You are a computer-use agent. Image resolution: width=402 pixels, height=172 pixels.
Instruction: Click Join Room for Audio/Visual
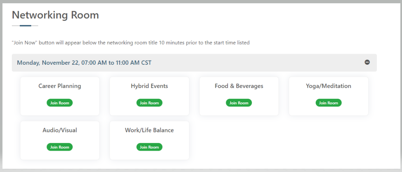point(60,147)
